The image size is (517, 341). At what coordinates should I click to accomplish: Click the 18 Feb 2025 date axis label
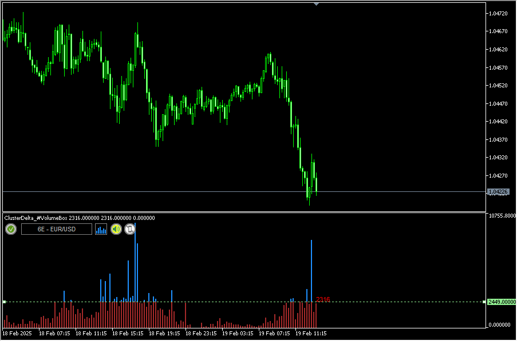[18, 333]
